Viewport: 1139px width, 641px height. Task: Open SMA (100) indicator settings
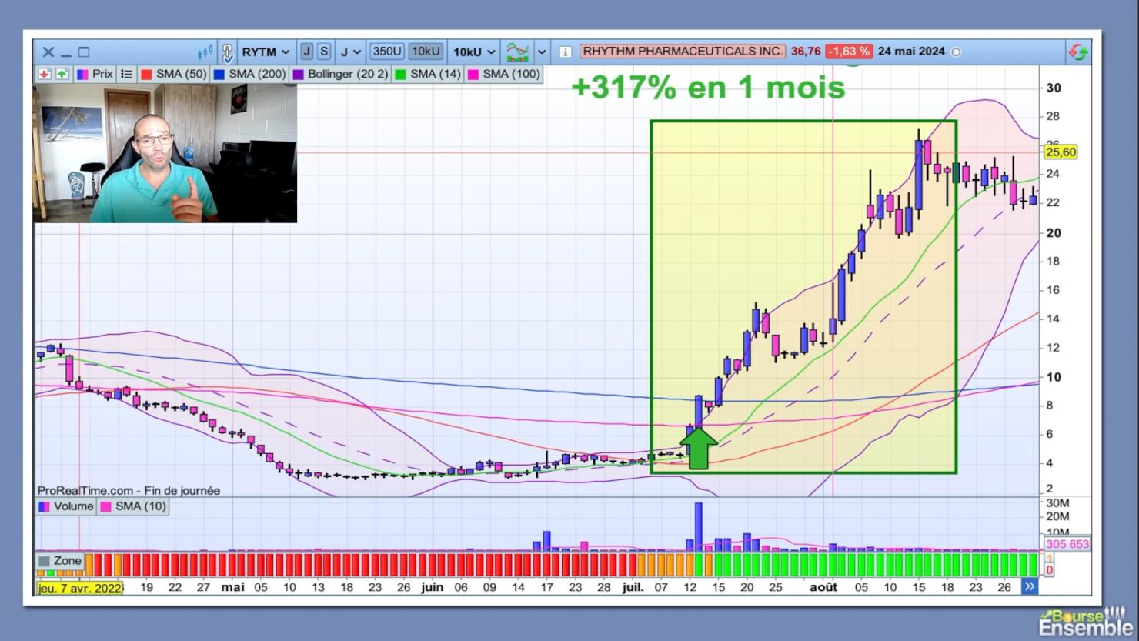click(503, 74)
